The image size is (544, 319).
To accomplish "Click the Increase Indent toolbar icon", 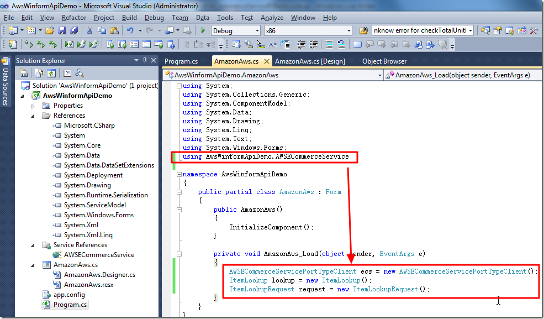I will 314,44.
